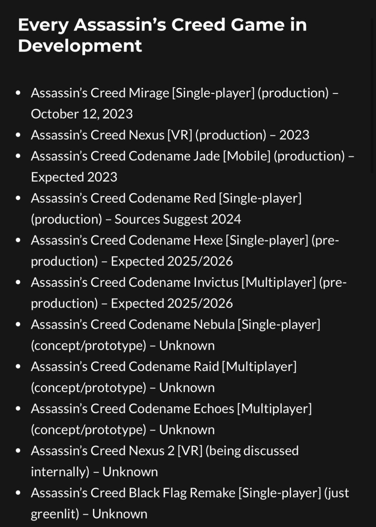Click the bullet point beside Assassin's Creed Mirage
The height and width of the screenshot is (527, 376).
pos(18,93)
